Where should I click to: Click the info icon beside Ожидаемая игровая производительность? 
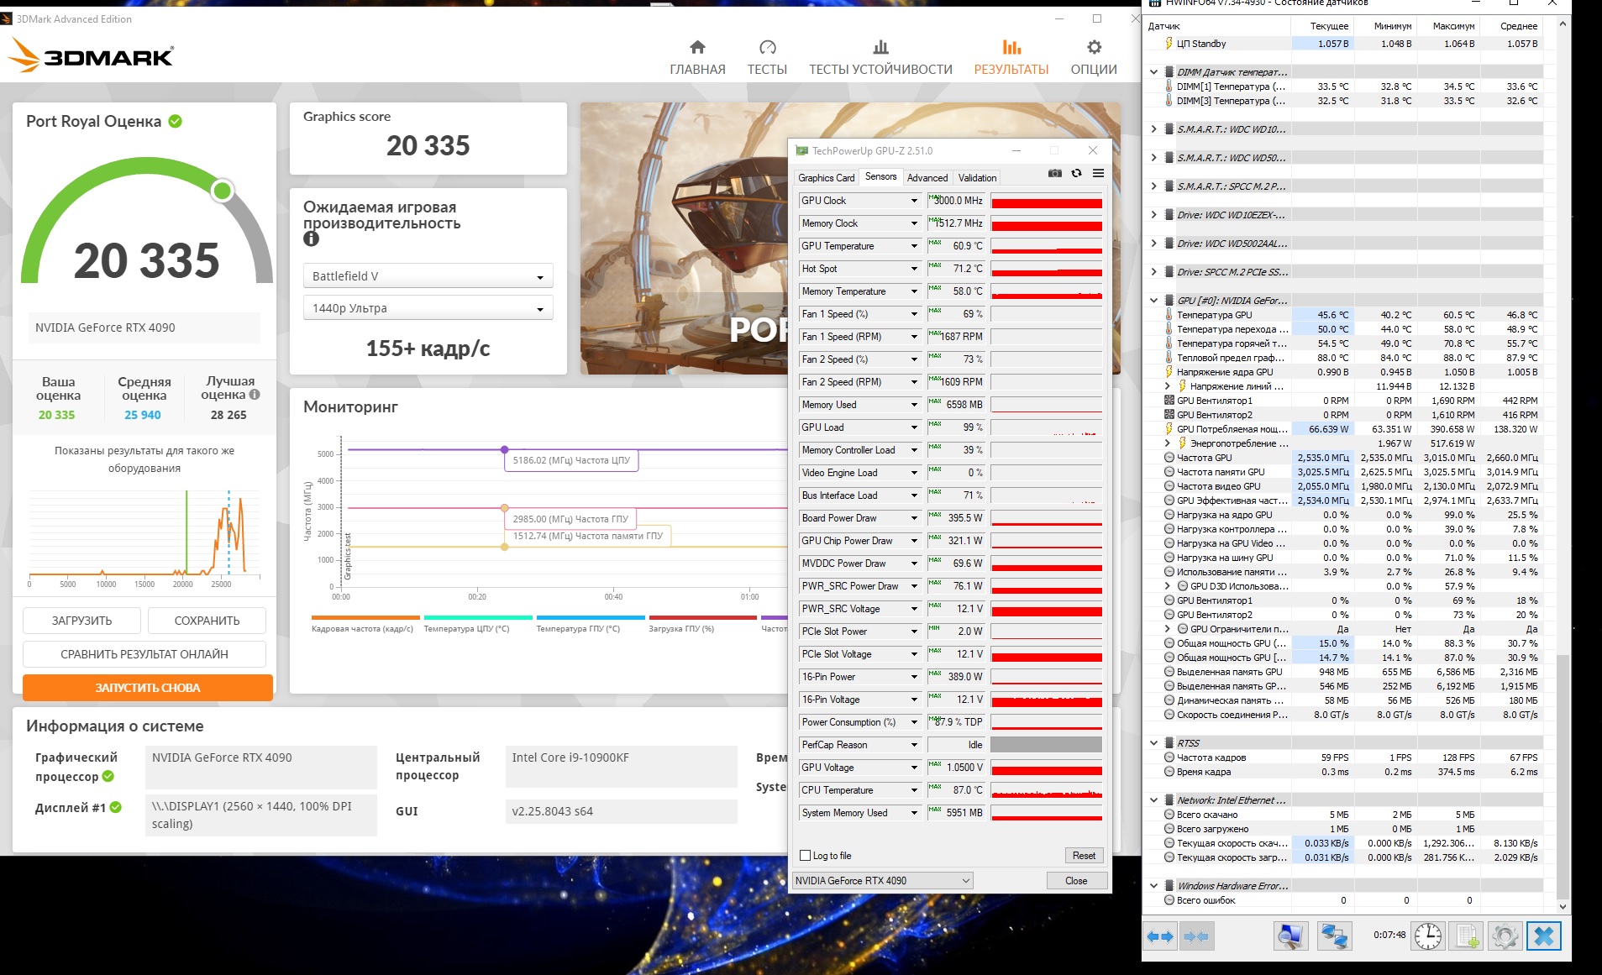pos(311,239)
